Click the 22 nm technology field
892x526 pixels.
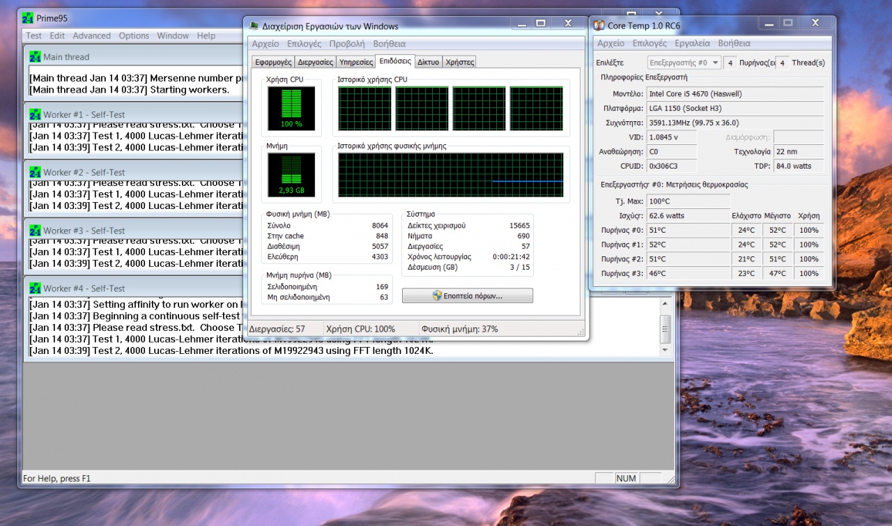798,151
